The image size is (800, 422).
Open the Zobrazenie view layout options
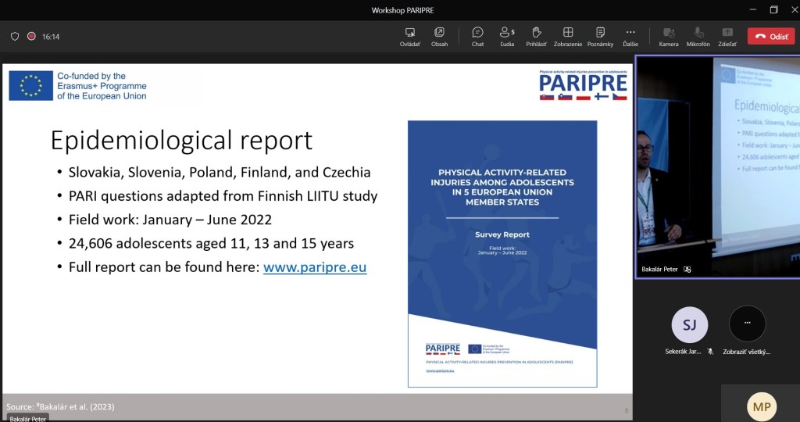coord(568,36)
